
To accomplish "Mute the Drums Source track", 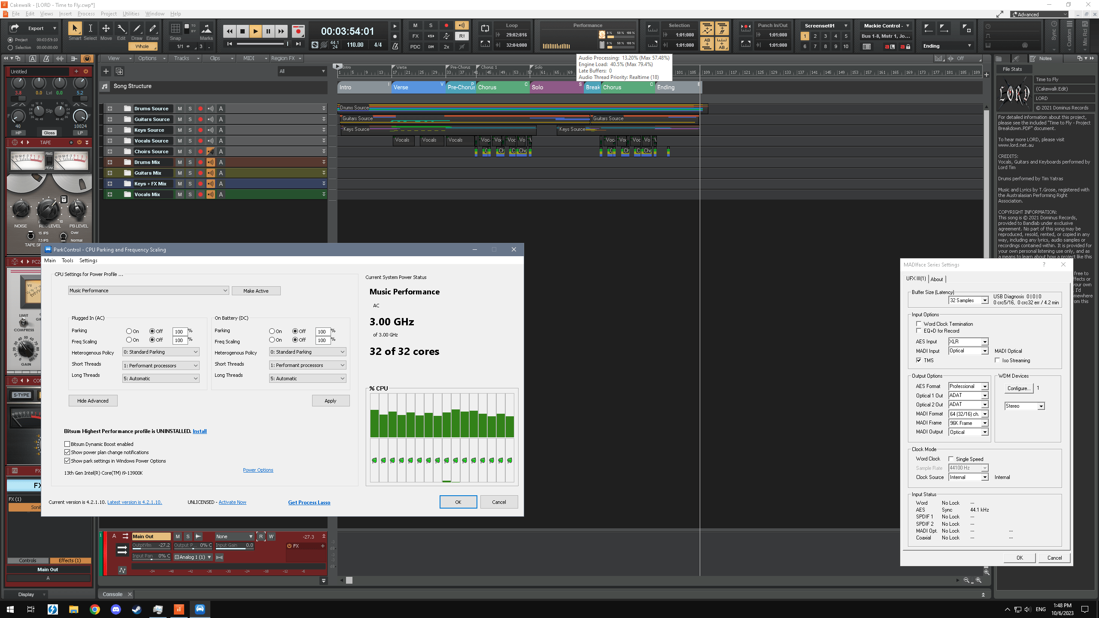I will pos(179,109).
